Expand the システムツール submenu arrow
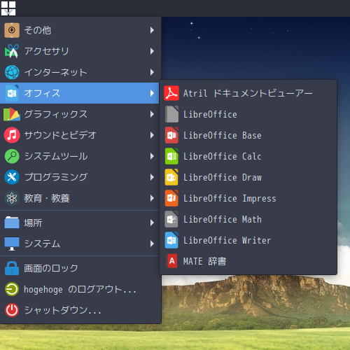This screenshot has height=350, width=350. 152,156
